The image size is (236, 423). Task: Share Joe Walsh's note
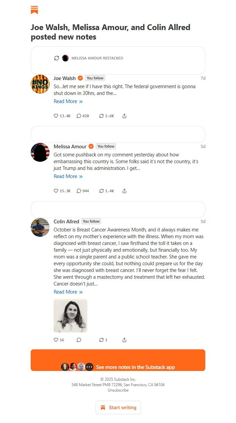[124, 116]
